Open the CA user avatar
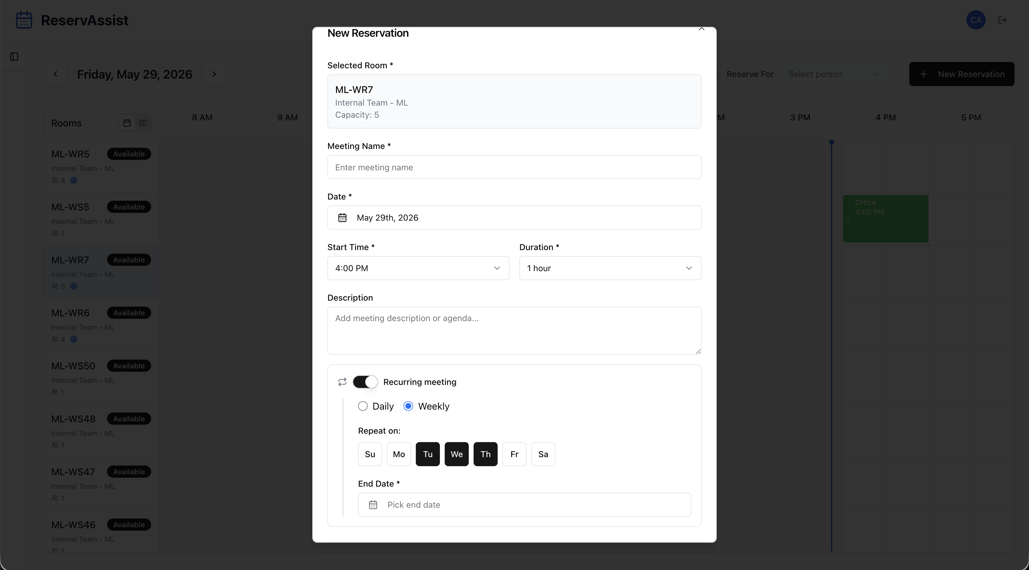 tap(975, 20)
